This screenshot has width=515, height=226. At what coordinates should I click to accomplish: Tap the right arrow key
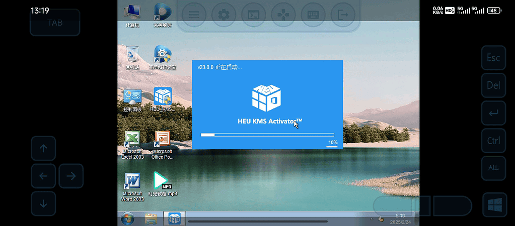pos(71,176)
